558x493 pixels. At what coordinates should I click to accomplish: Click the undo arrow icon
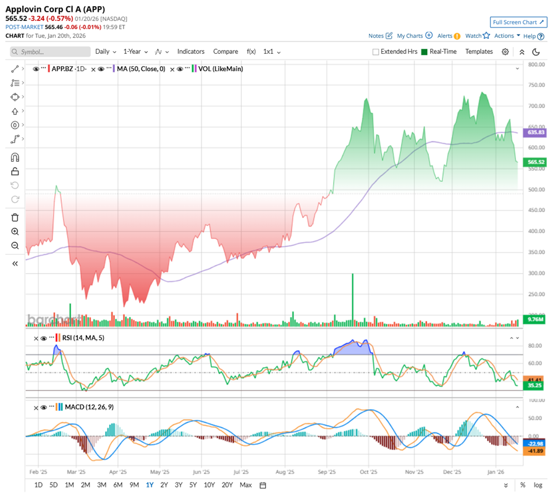click(15, 185)
